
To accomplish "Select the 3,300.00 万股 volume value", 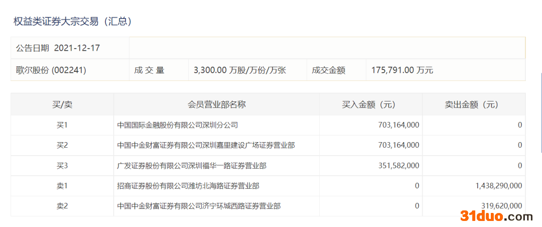I will (239, 70).
